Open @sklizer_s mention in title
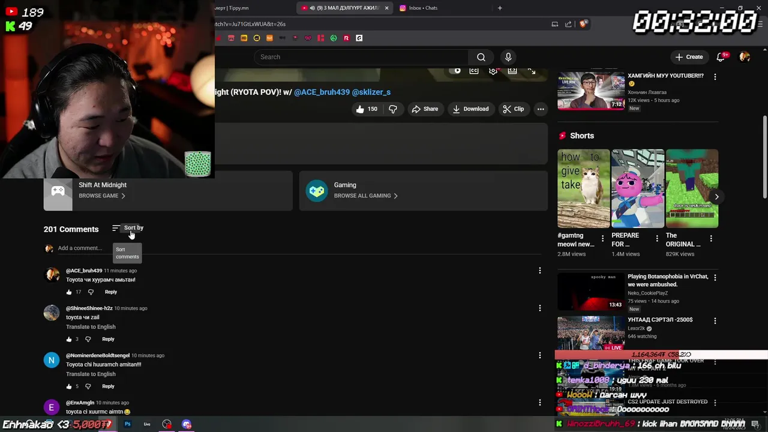 [x=371, y=92]
